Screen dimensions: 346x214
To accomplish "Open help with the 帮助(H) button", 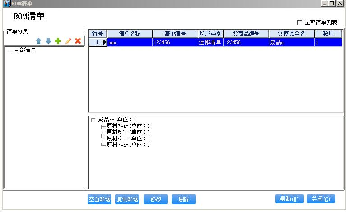I will point(289,199).
